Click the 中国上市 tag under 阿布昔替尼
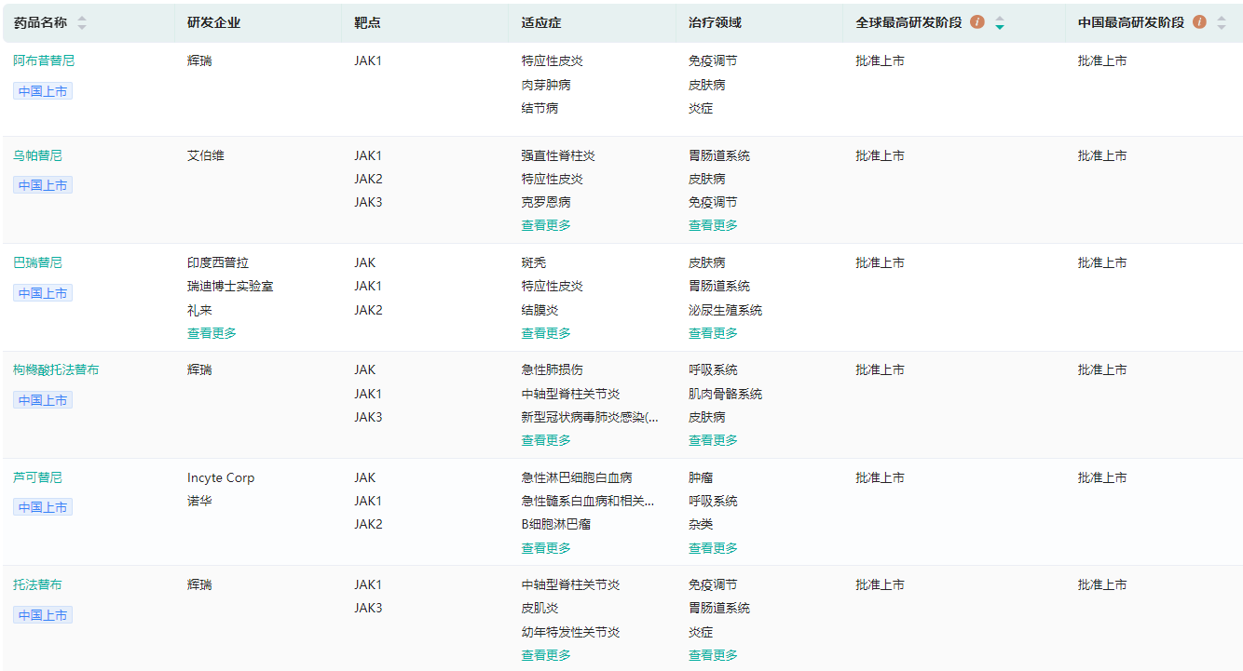The image size is (1243, 671). point(43,91)
